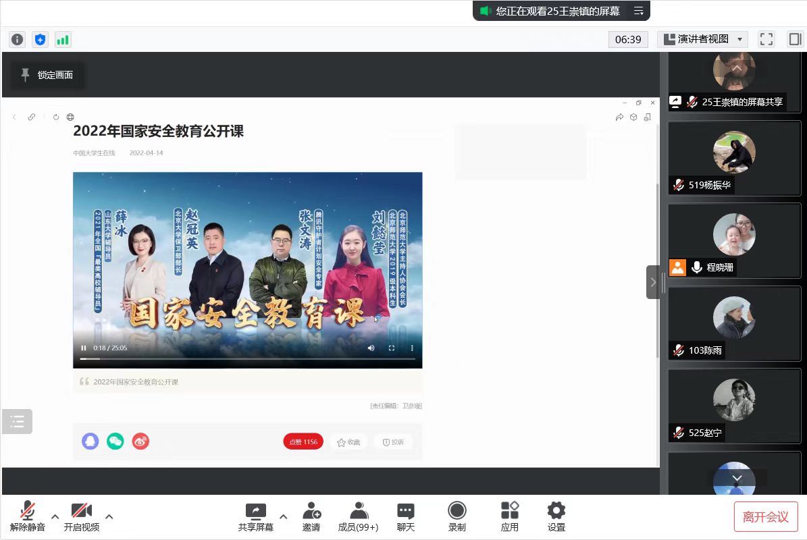Open 成员(99+) participants list

click(358, 516)
